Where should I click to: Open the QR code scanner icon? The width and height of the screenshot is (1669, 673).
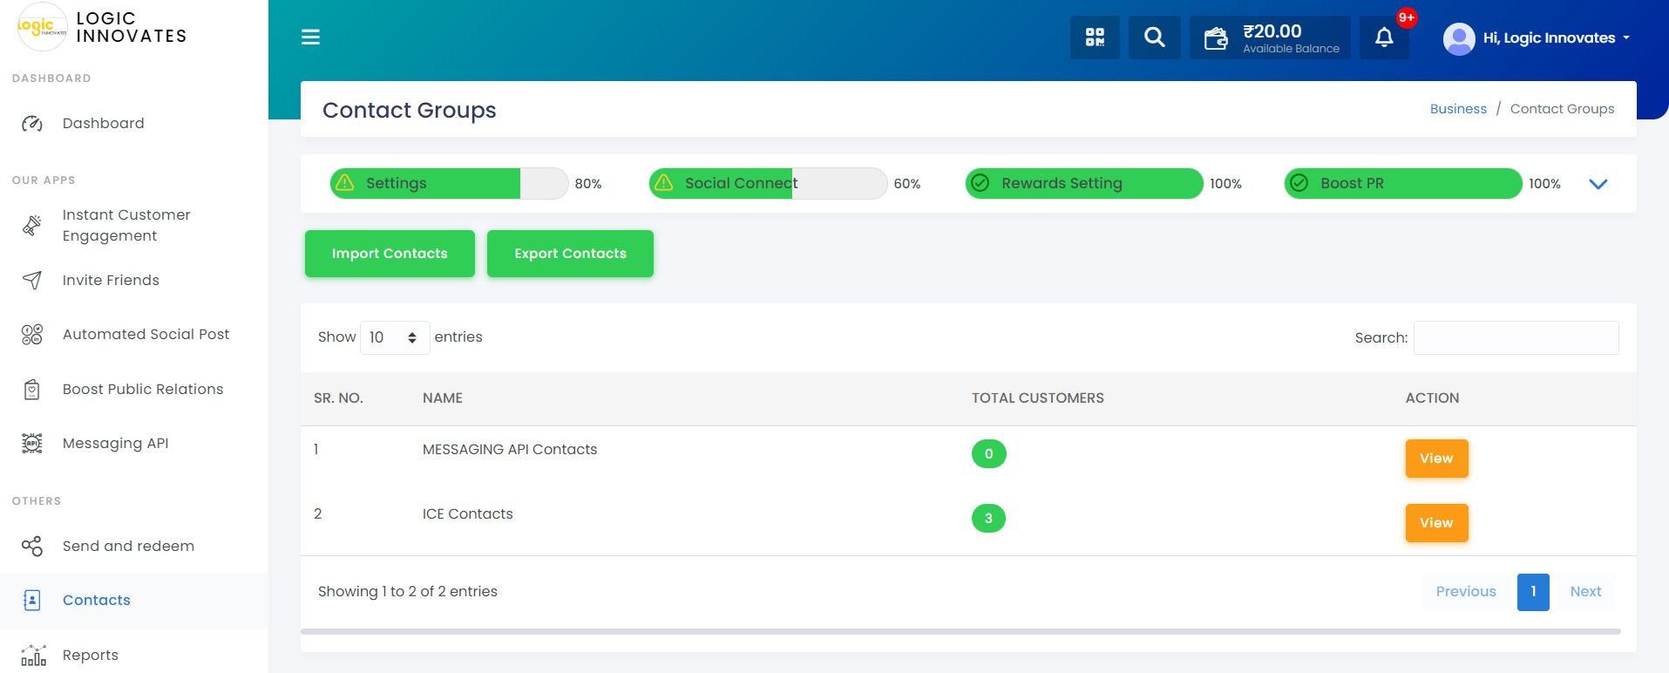point(1095,37)
